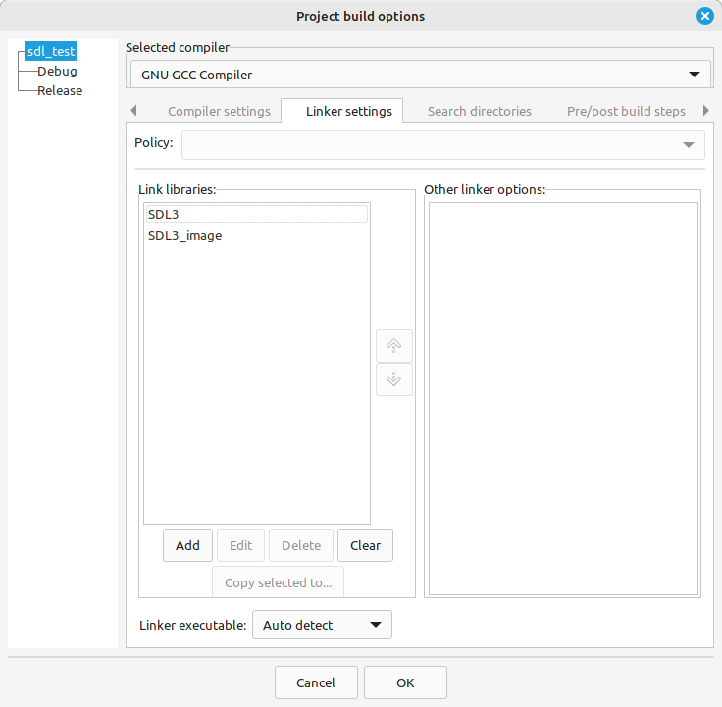The height and width of the screenshot is (707, 722).
Task: Select the Release build target
Action: pos(60,90)
